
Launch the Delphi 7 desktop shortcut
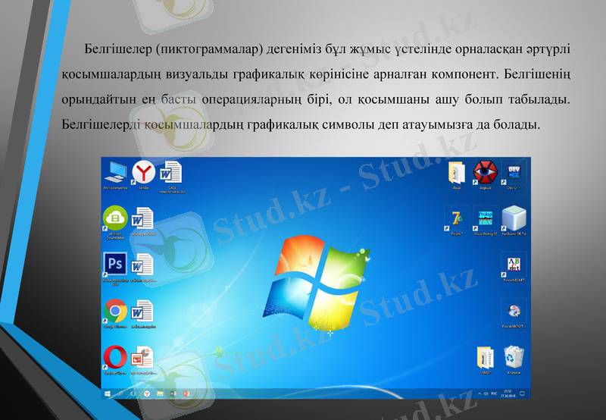[457, 219]
